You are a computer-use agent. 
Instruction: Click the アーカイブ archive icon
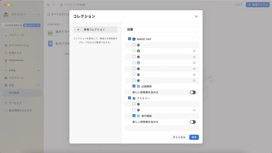click(x=6, y=103)
